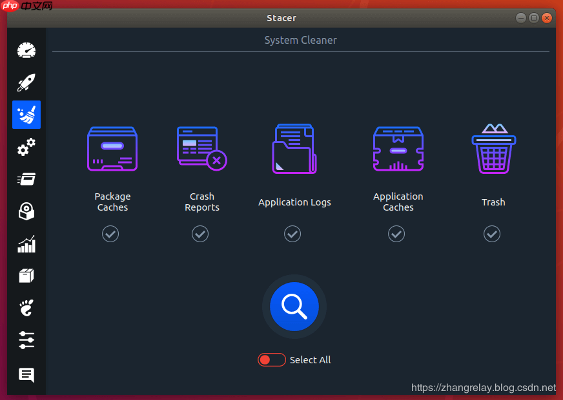Open the Dashboard gauge icon
Viewport: 563px width, 400px height.
tap(26, 50)
